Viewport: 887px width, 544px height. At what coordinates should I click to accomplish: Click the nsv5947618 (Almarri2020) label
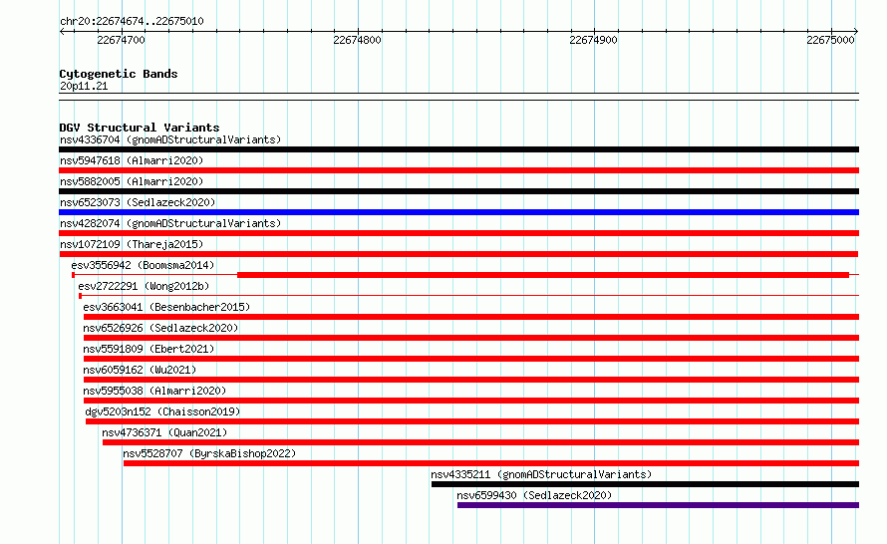pos(132,160)
